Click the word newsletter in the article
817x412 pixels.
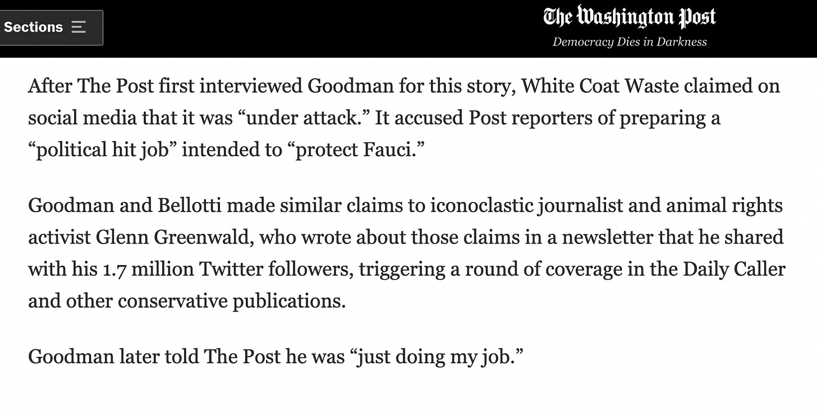pyautogui.click(x=609, y=237)
